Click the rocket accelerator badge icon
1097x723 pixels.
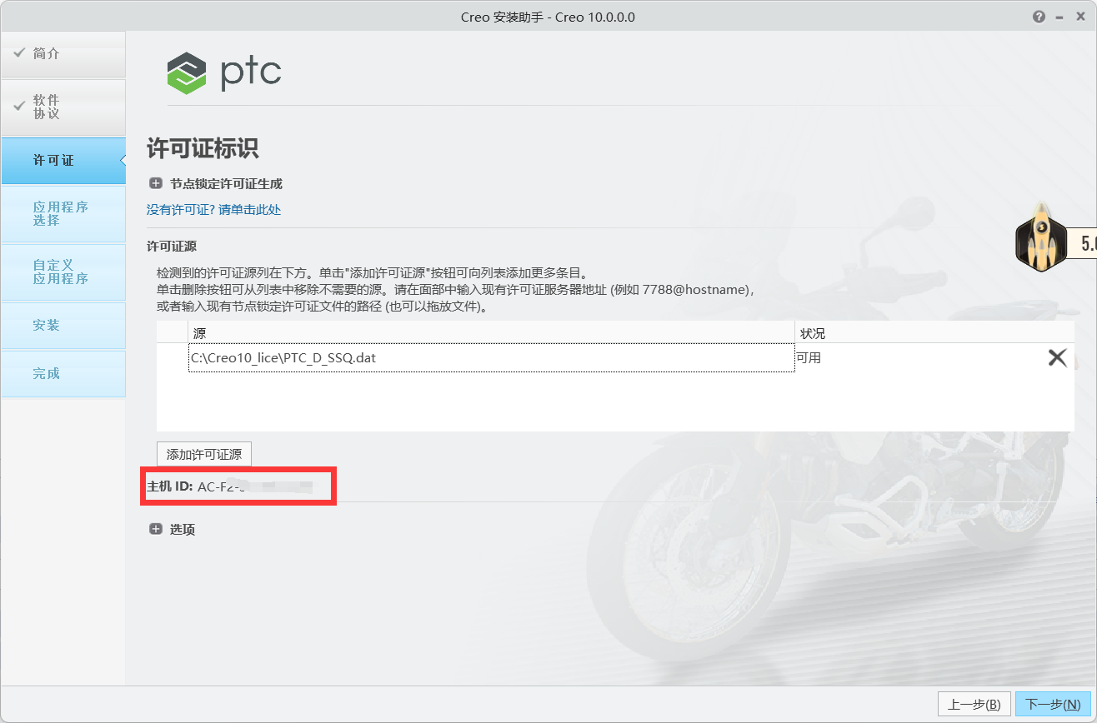point(1040,237)
